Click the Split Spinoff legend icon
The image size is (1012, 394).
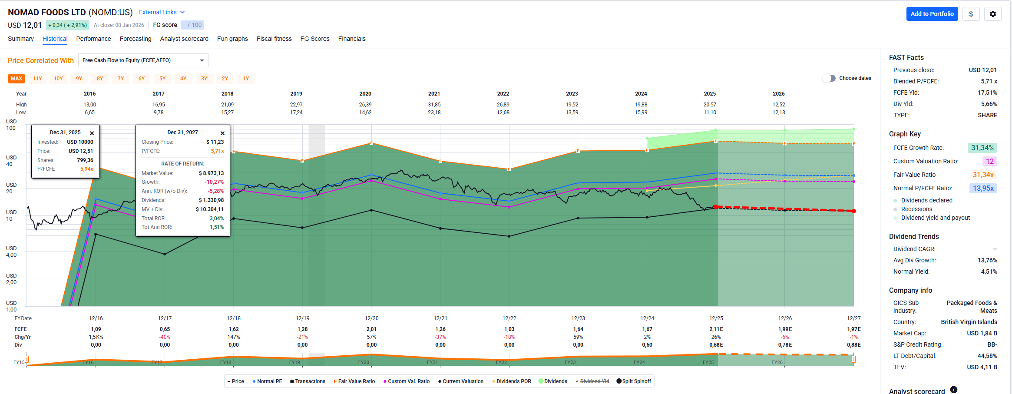[x=619, y=381]
